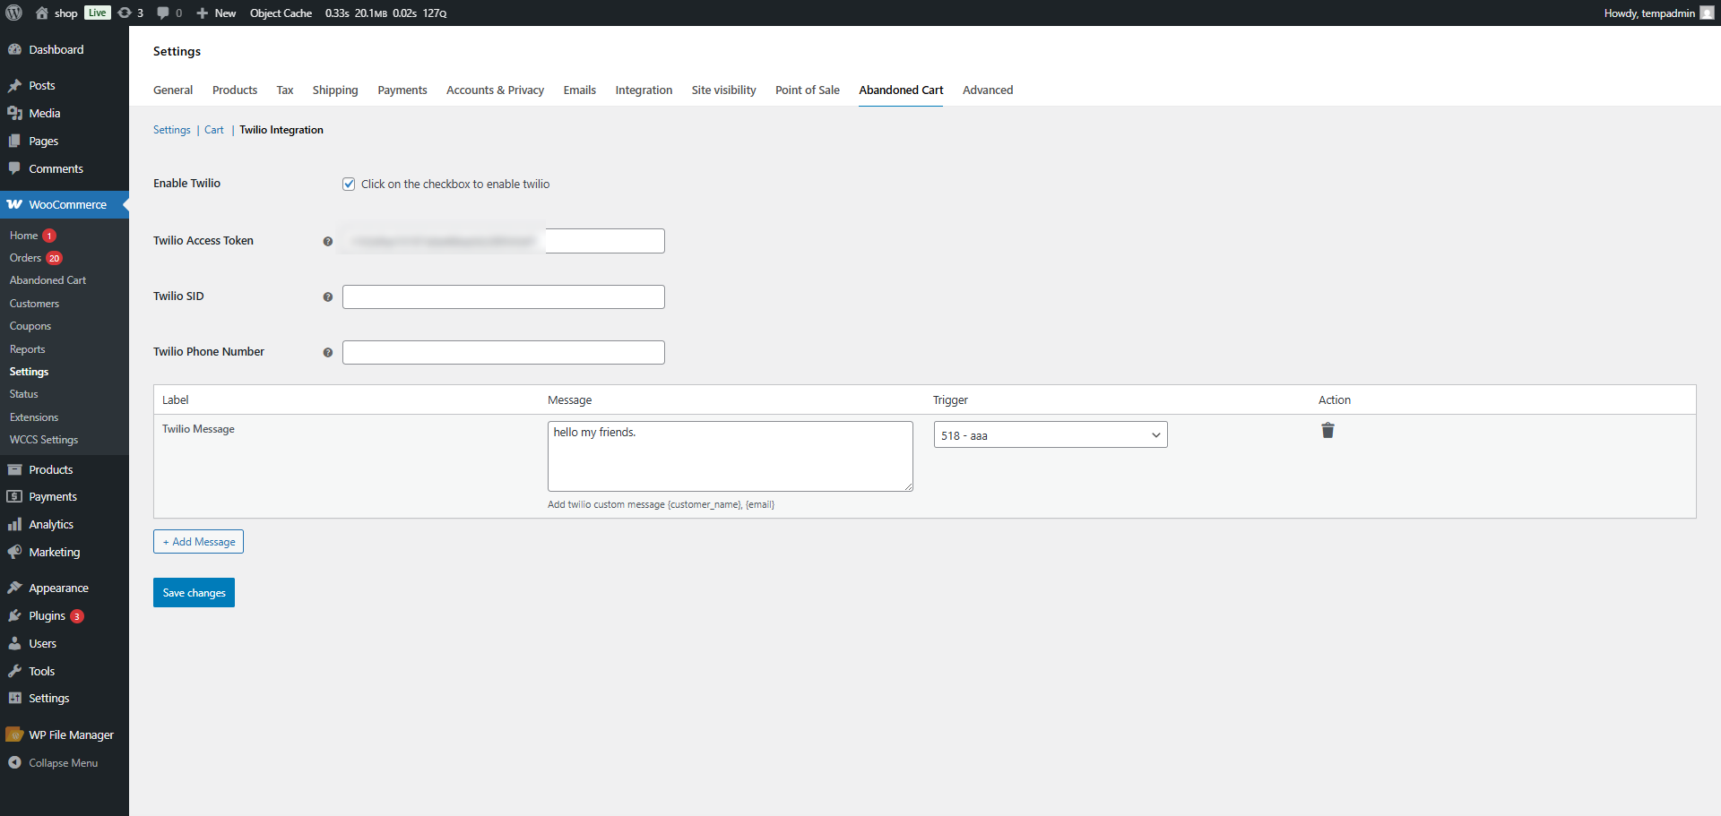Switch to the Emails tab
The image size is (1721, 816).
tap(580, 90)
